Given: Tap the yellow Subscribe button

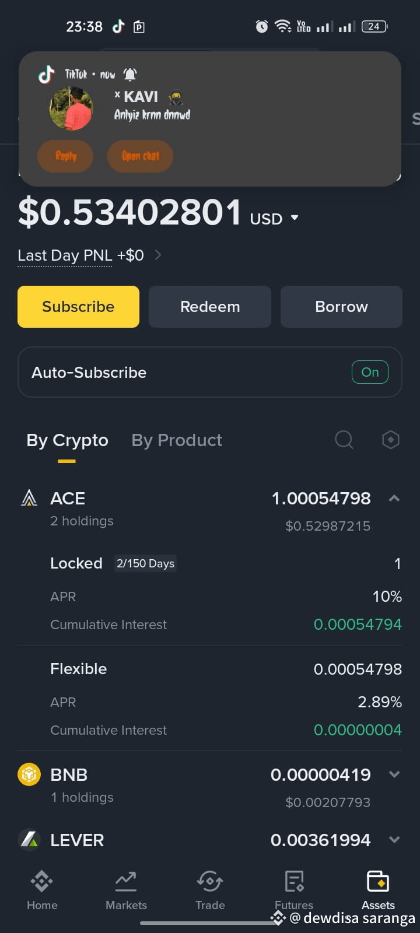Looking at the screenshot, I should 78,307.
